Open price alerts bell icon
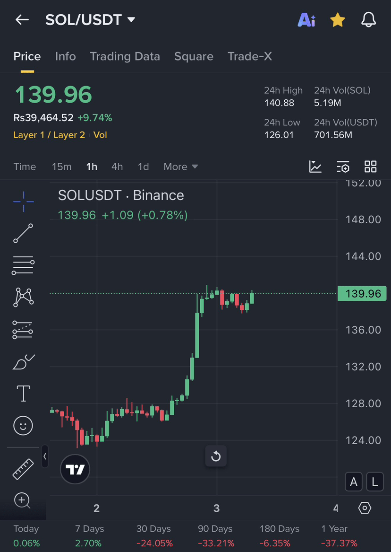Viewport: 391px width, 552px height. click(368, 20)
